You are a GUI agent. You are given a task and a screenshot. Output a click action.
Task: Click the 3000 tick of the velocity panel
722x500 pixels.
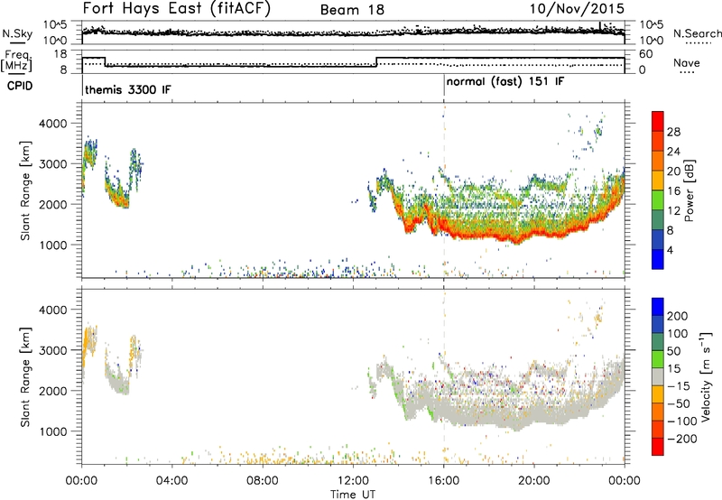pos(52,350)
